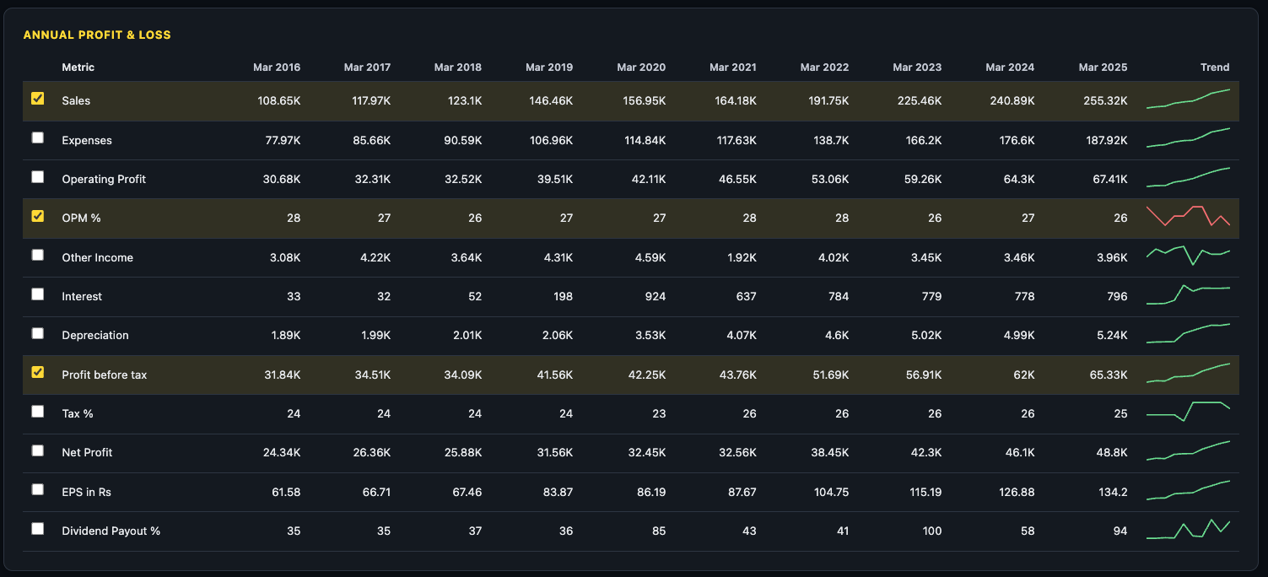1268x577 pixels.
Task: Select the Tax % trend sparkline
Action: [x=1188, y=412]
